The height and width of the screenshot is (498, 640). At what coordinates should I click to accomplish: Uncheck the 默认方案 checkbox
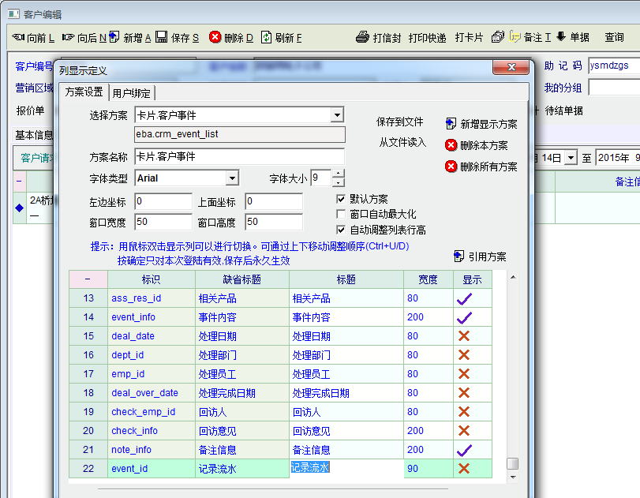point(341,199)
